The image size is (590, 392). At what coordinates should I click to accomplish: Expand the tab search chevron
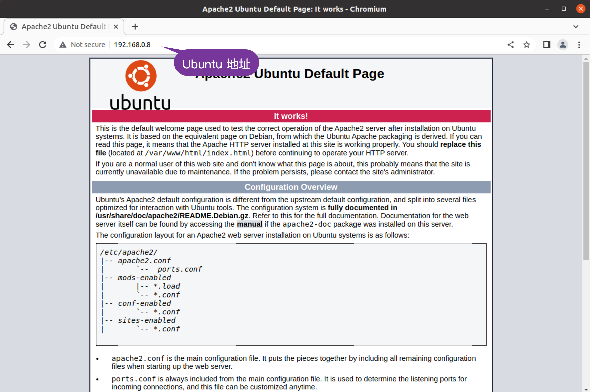tap(576, 27)
